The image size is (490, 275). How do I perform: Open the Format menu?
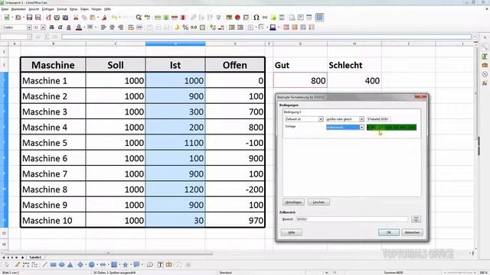pos(62,9)
